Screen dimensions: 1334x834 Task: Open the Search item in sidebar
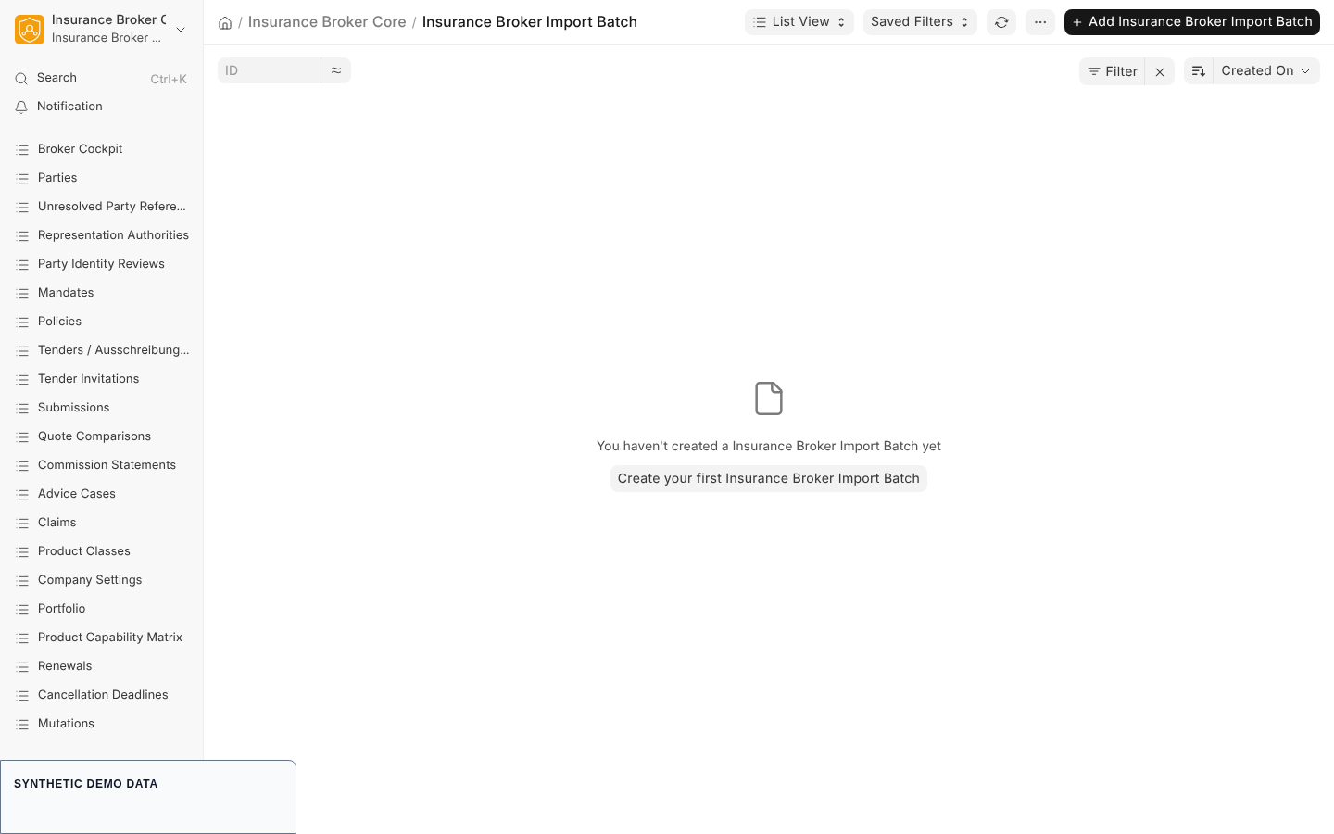pos(101,79)
